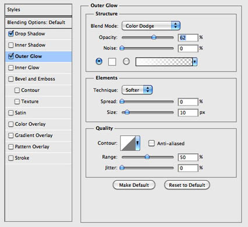Tick the Bevel and Emboss checkbox
Image resolution: width=248 pixels, height=227 pixels.
click(x=11, y=79)
